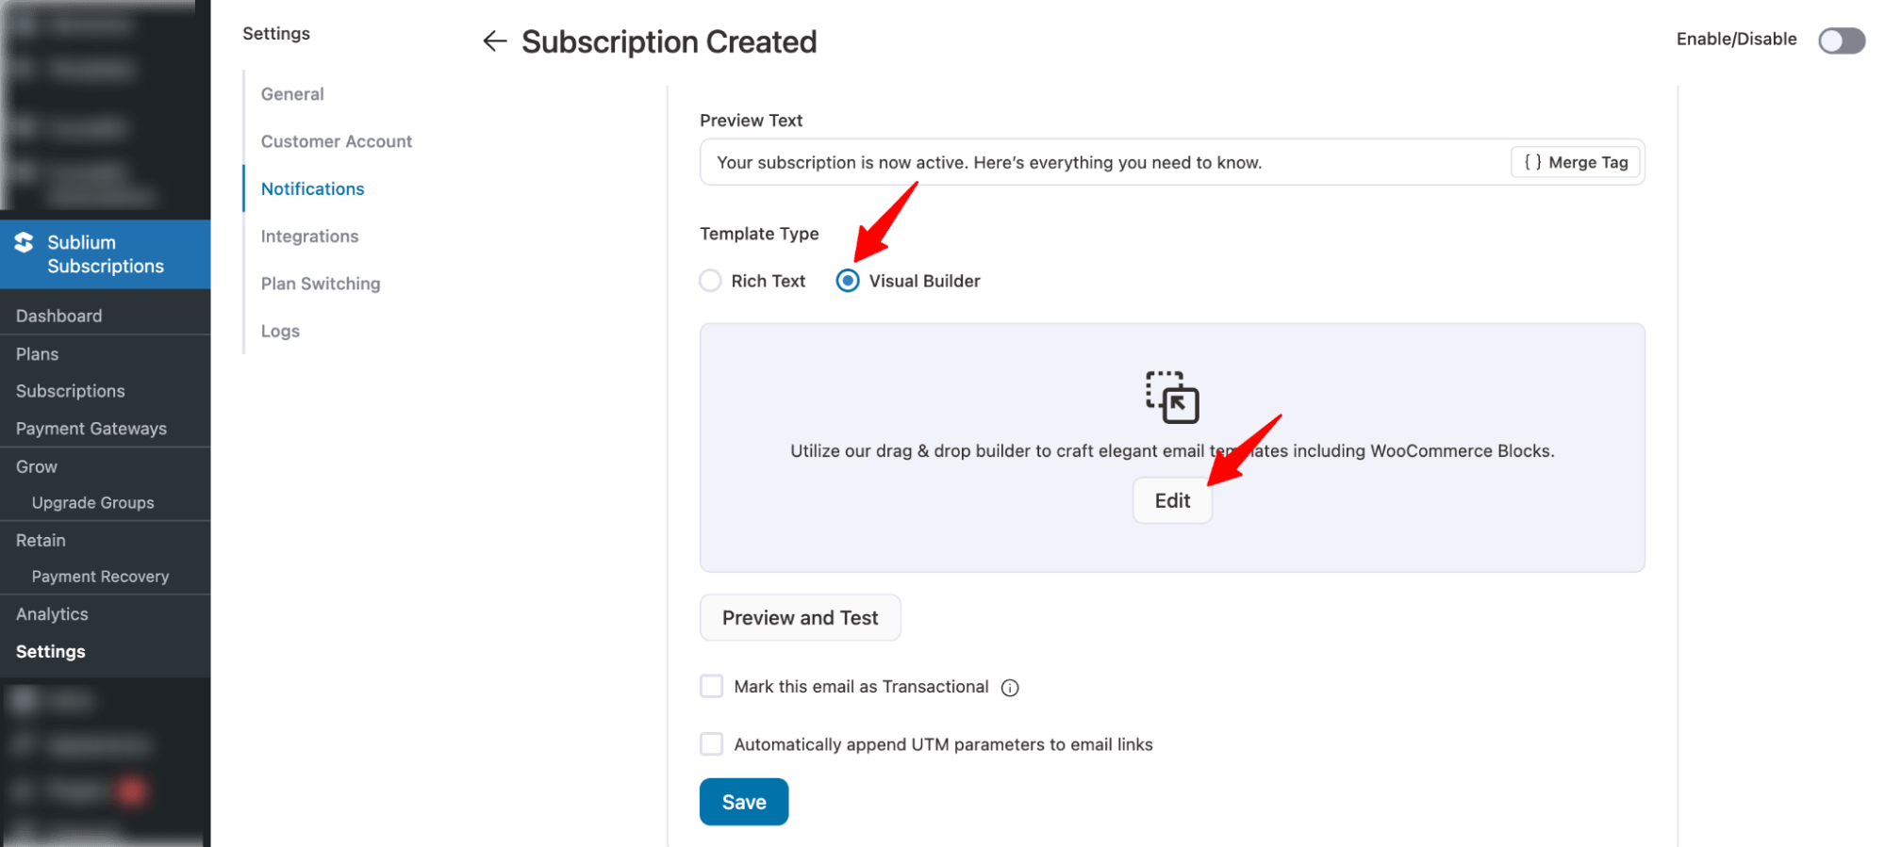Navigate to Payment Gateways in the sidebar
1885x847 pixels.
(91, 428)
